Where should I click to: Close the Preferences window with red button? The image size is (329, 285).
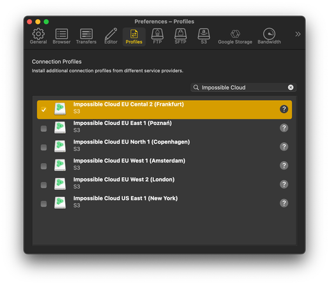[x=29, y=22]
